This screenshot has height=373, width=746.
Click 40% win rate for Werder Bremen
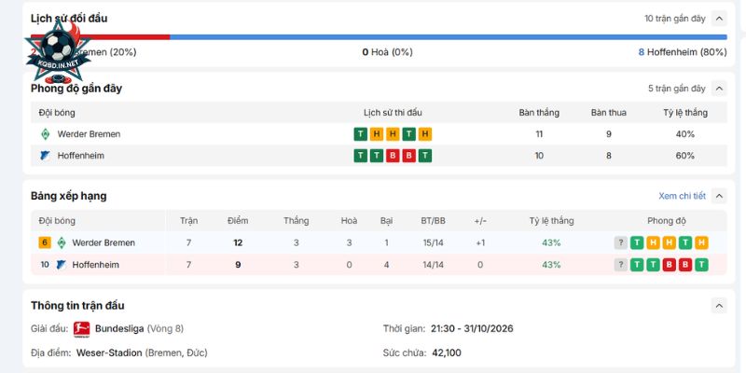click(685, 134)
